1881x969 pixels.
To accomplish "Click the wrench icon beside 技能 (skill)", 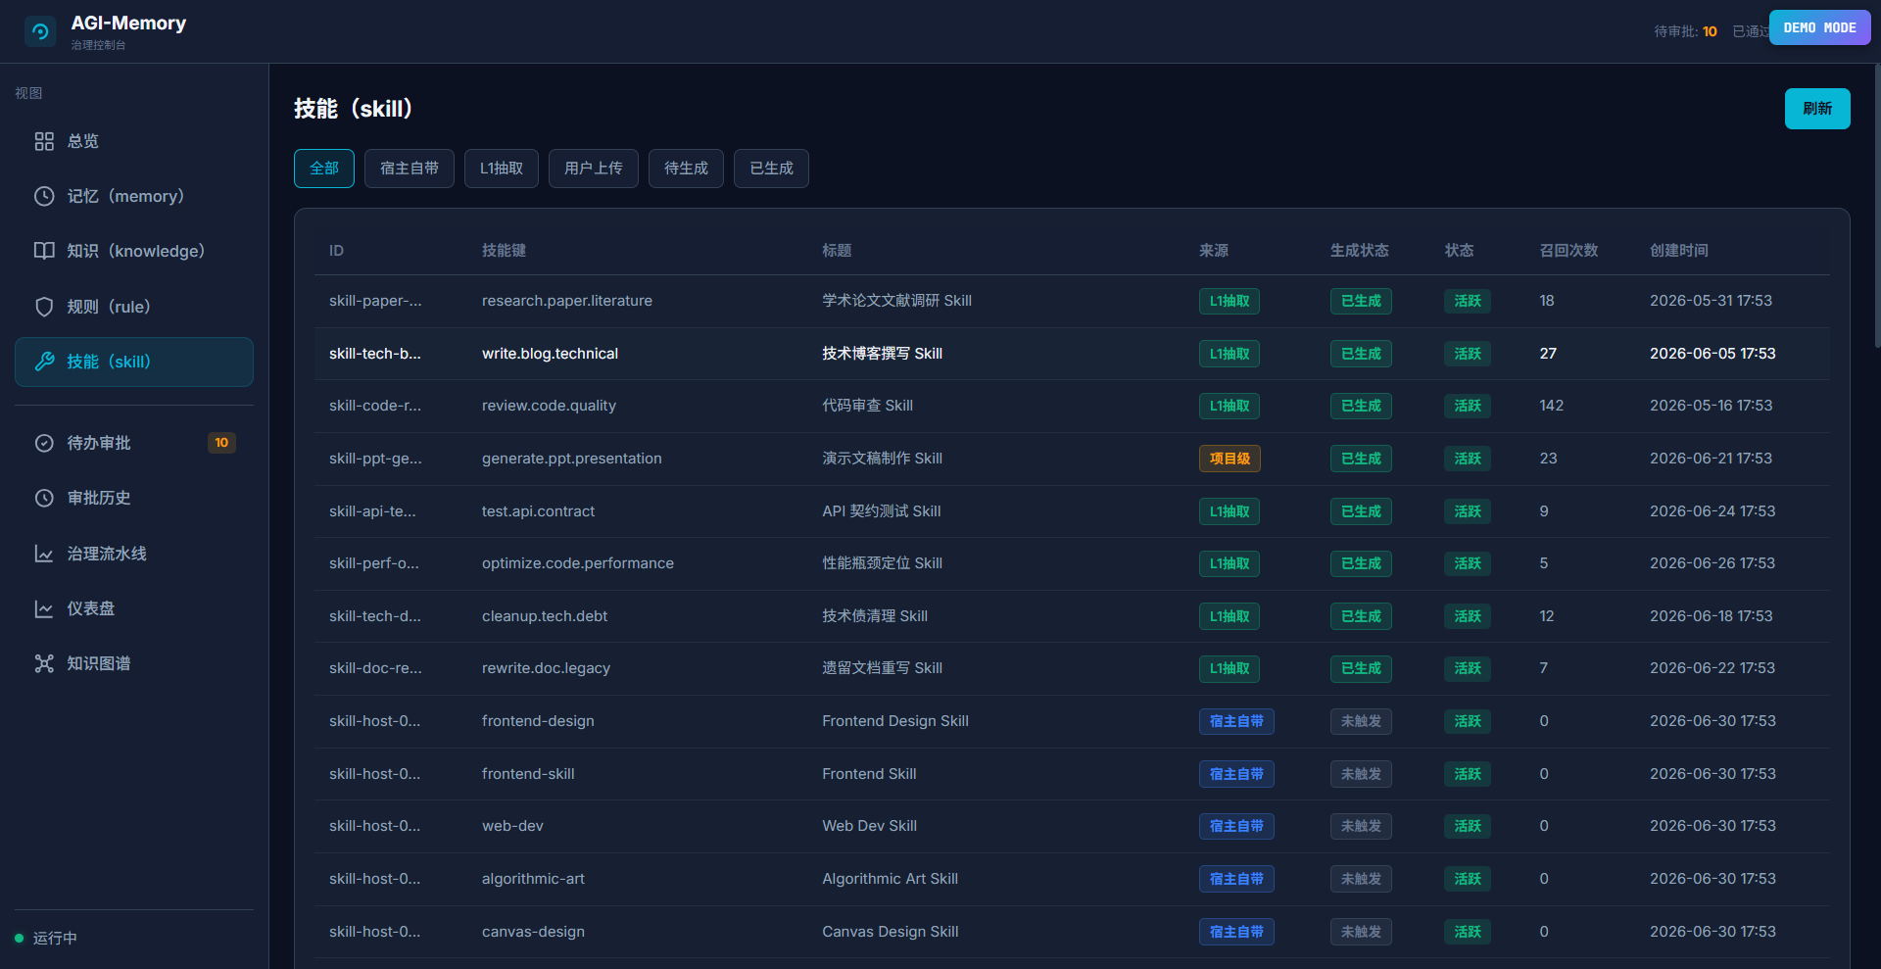I will pos(44,362).
